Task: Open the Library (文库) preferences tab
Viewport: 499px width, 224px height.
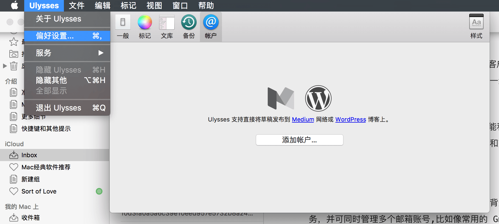Action: pyautogui.click(x=167, y=27)
